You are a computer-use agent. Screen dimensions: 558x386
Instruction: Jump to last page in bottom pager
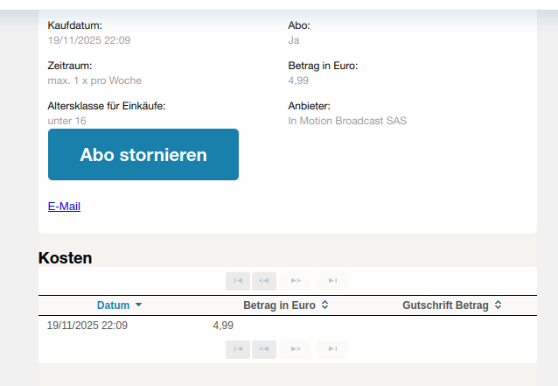coord(332,349)
